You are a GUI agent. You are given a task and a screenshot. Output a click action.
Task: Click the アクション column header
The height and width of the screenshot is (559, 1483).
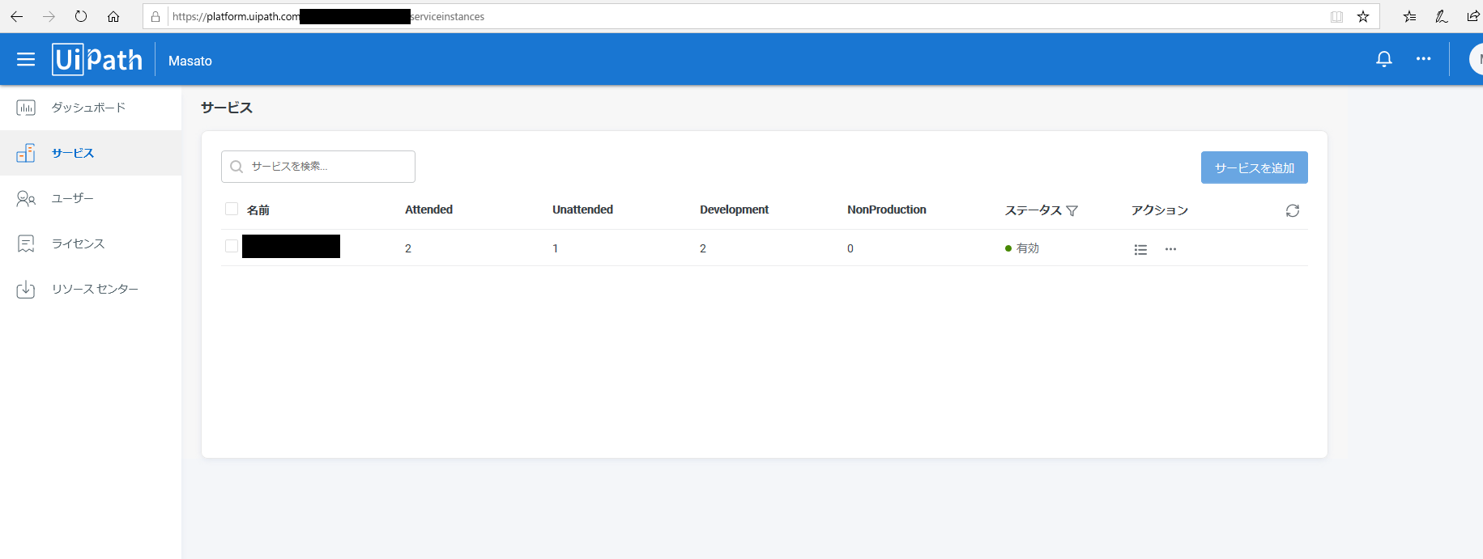(1160, 210)
